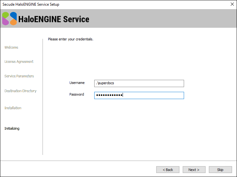This screenshot has width=237, height=177.
Task: Select the Welcome step in sidebar
Action: 11,47
